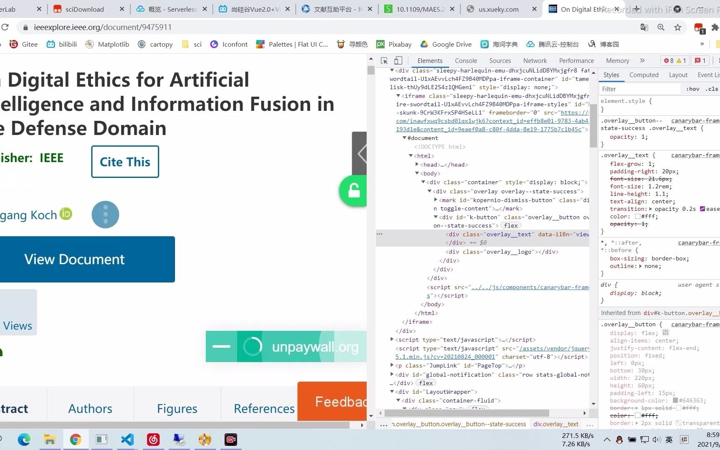The image size is (720, 450).
Task: Toggle the .cls class editor button
Action: [712, 89]
